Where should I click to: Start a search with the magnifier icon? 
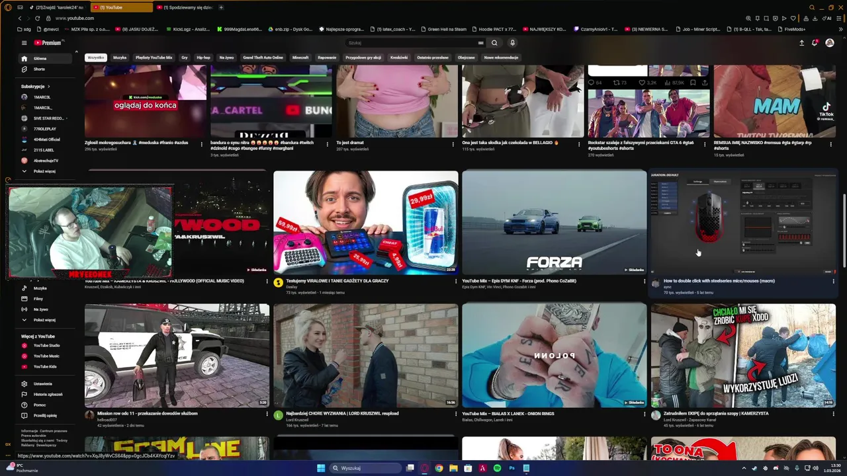point(494,43)
